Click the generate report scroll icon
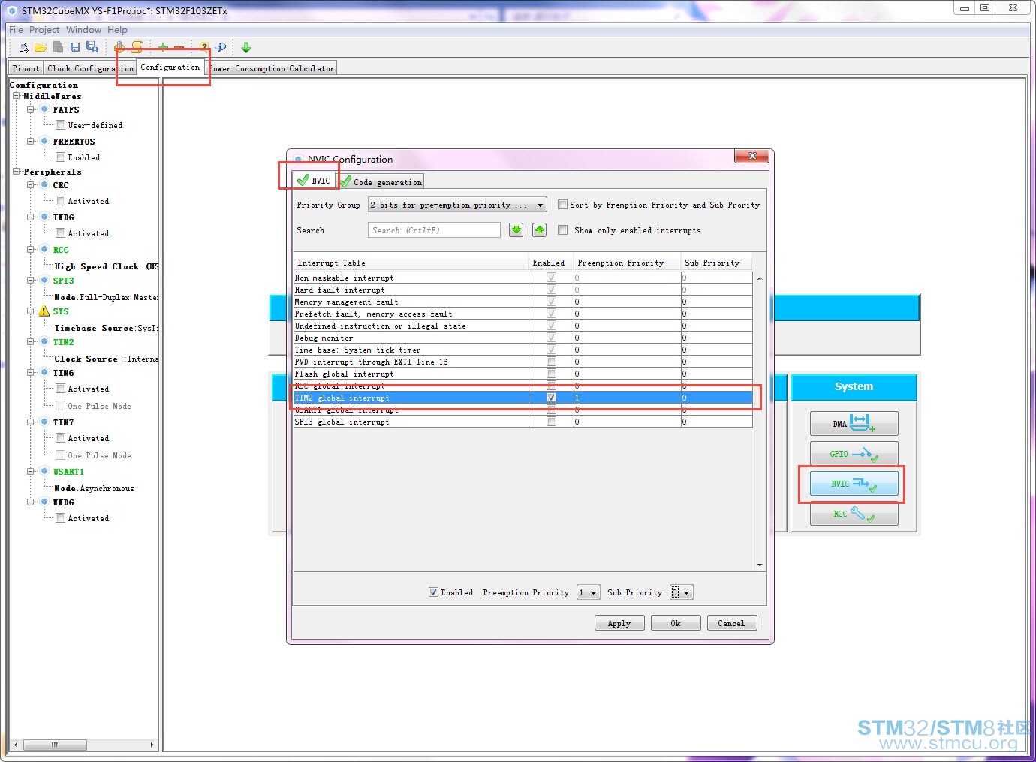This screenshot has width=1036, height=762. pyautogui.click(x=137, y=47)
